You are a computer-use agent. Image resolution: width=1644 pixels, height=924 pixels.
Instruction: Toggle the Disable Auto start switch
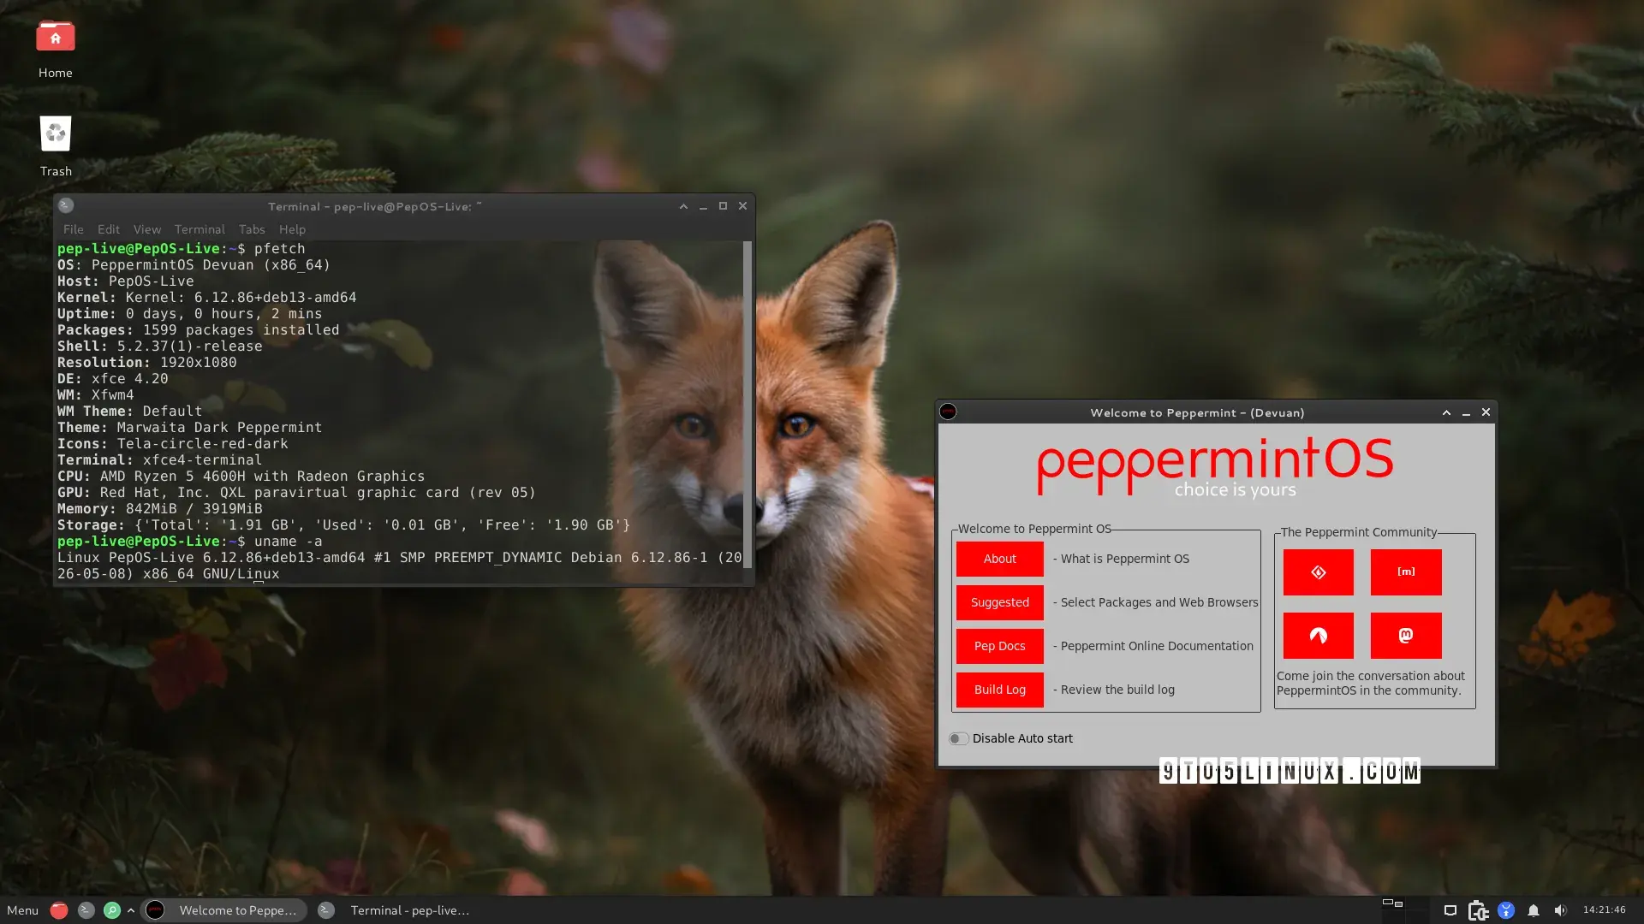coord(958,738)
